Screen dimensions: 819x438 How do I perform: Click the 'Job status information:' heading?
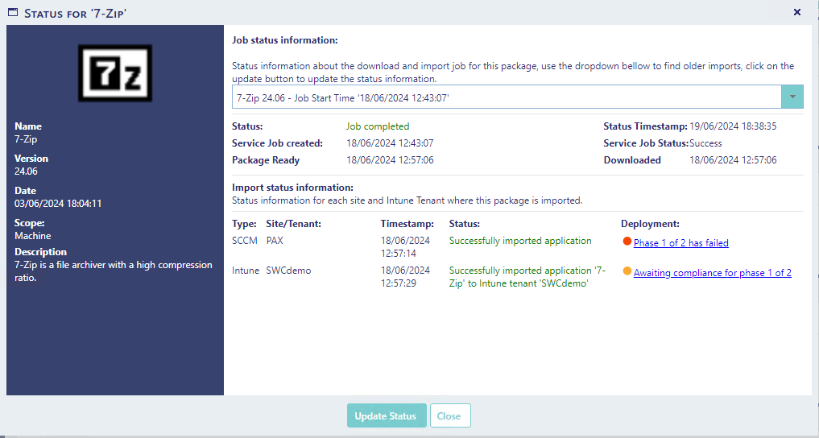(285, 40)
